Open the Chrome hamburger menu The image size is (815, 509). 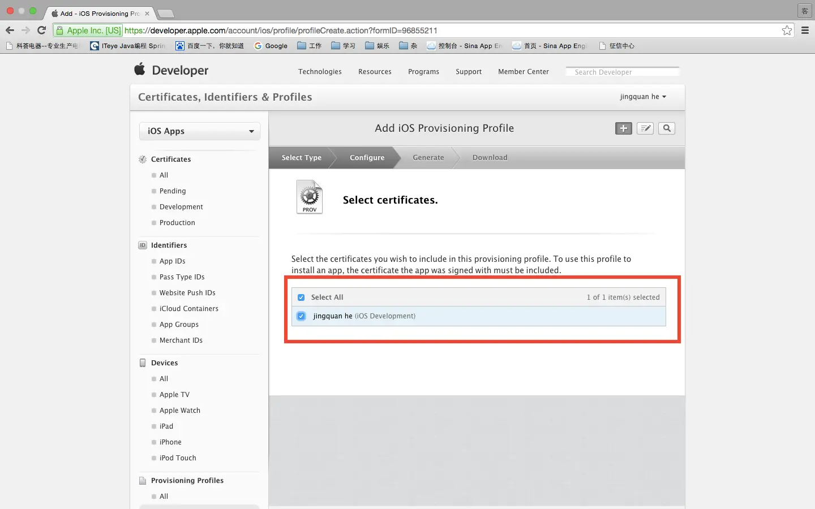tap(805, 30)
